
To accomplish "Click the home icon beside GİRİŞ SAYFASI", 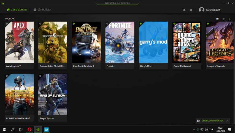I will pos(8,10).
